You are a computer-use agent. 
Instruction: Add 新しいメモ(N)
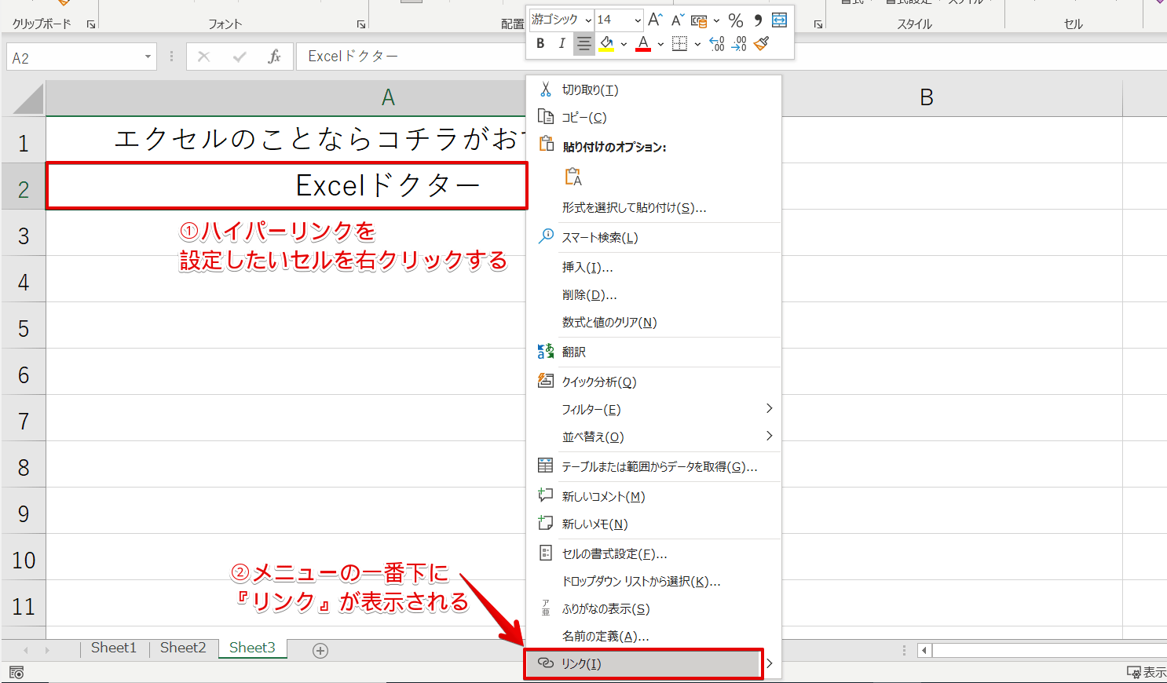pyautogui.click(x=653, y=524)
